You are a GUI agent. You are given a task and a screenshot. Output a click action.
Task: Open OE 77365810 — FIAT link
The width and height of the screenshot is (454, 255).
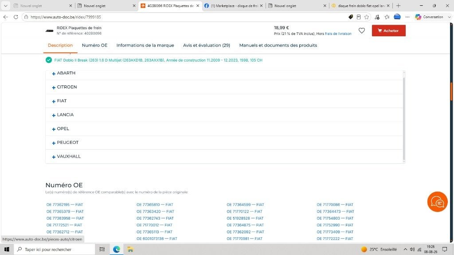[x=155, y=205]
